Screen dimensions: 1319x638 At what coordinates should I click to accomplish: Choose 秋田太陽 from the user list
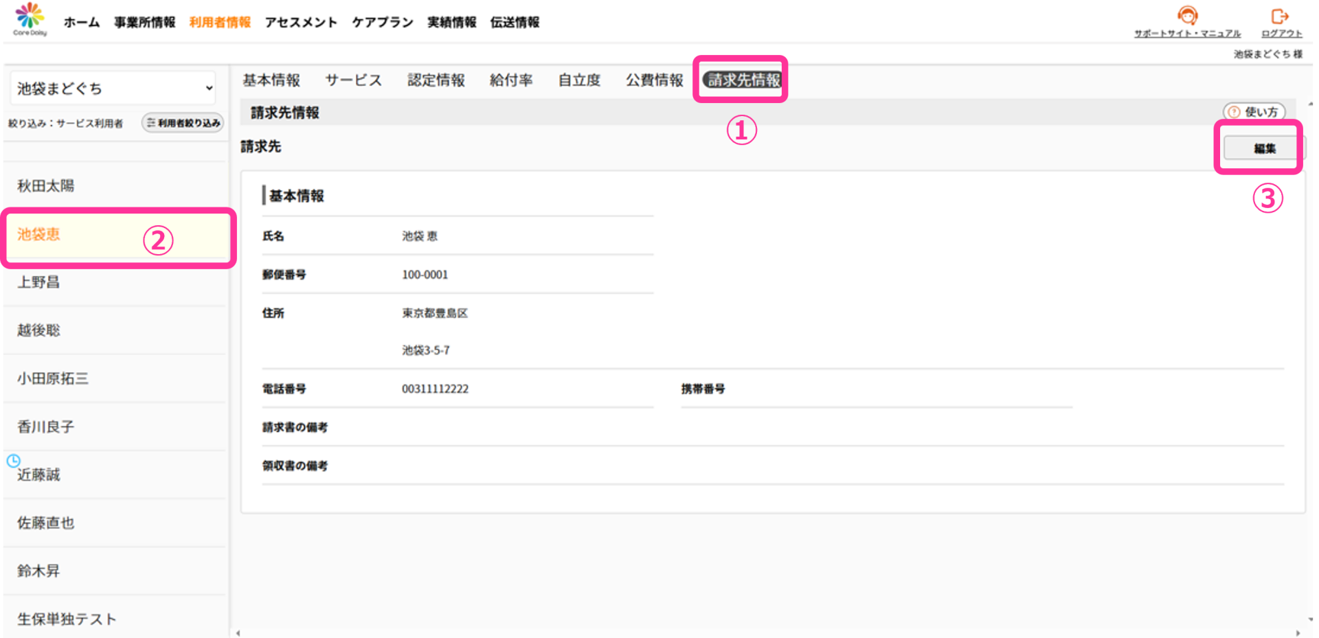coord(45,186)
